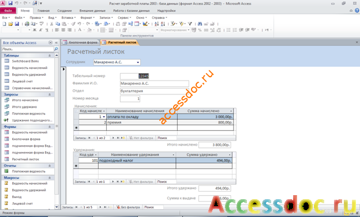Apply underline with the Ч icon

point(47,30)
